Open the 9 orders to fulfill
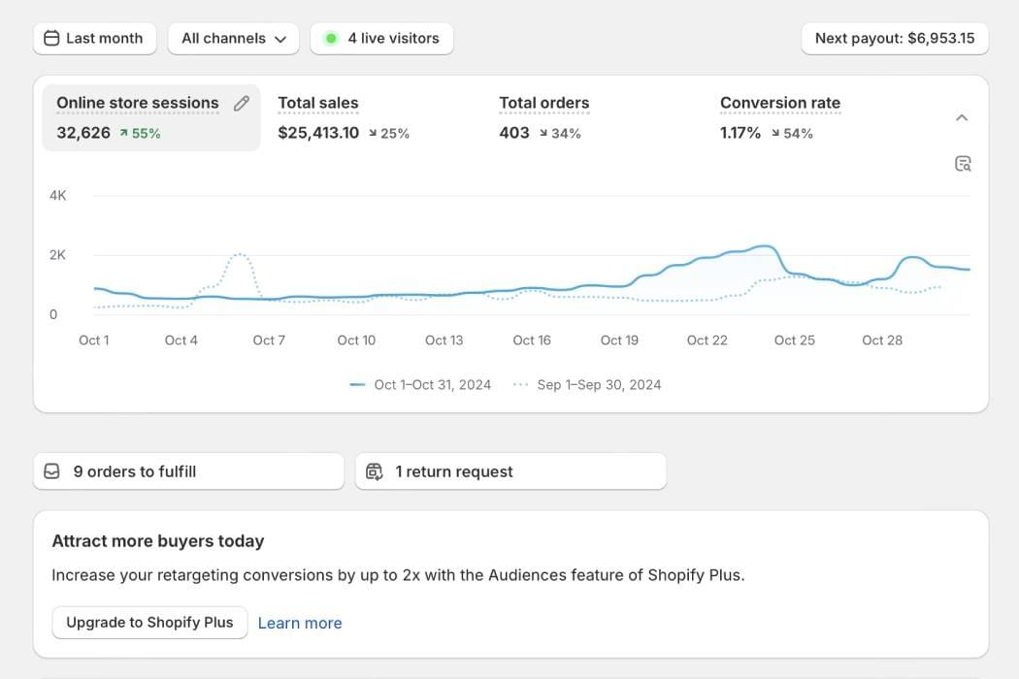 (x=188, y=471)
